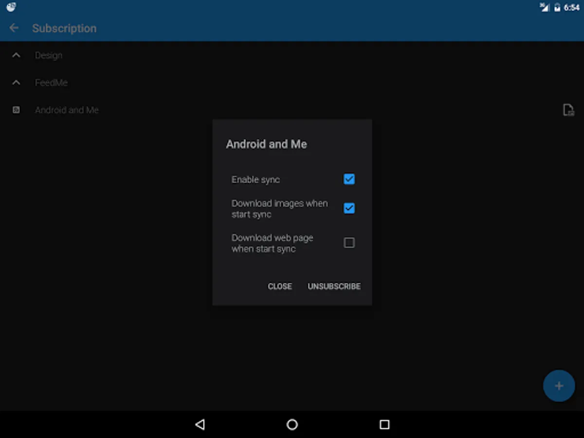Screen dimensions: 584x438
Task: Tap the Android back navigation triangle
Action: 200,424
